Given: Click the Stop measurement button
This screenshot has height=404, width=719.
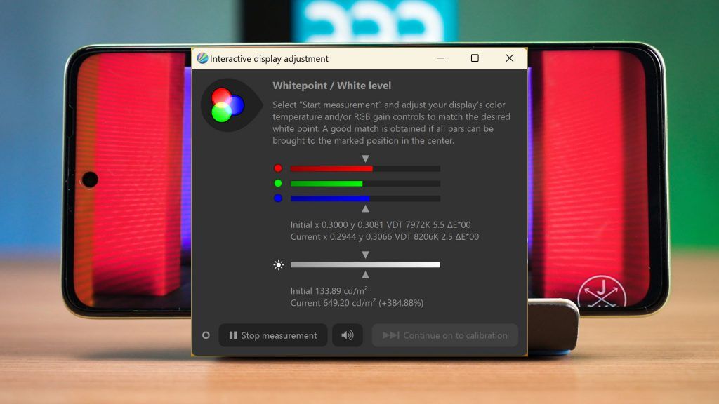Looking at the screenshot, I should tap(273, 335).
